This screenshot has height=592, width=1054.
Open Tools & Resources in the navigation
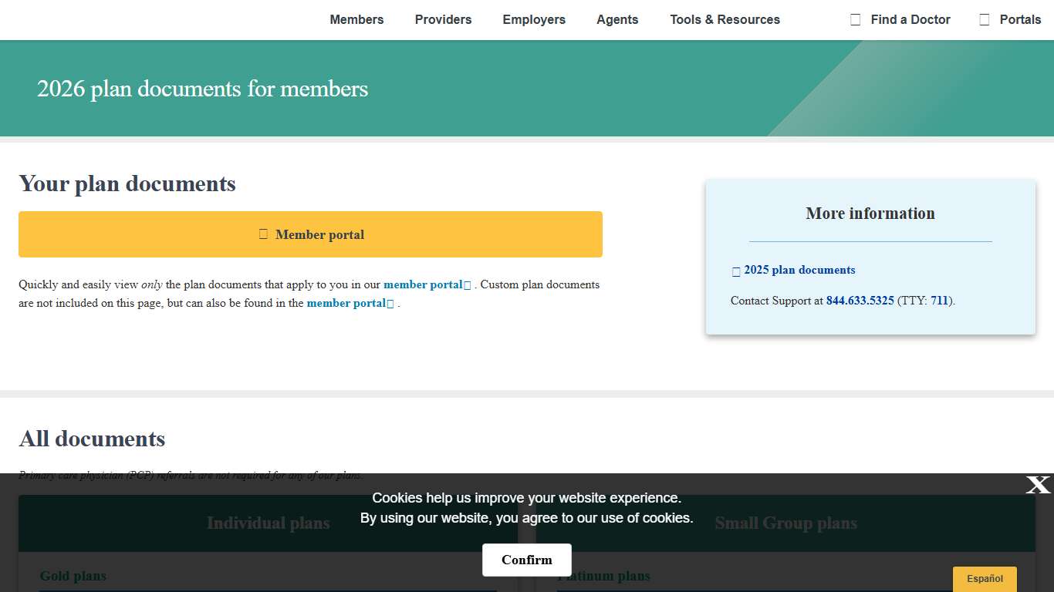(725, 20)
